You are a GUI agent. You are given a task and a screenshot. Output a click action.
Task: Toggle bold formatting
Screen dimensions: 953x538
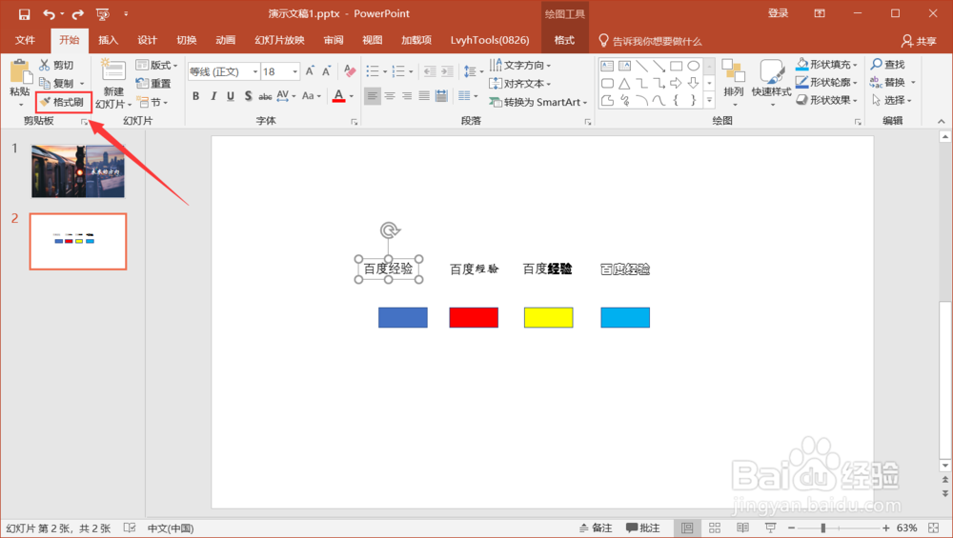195,96
